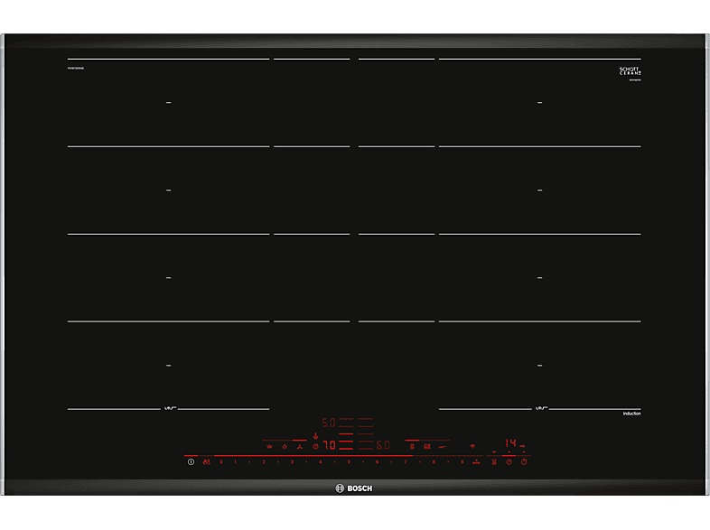
Task: Tap the stopwatch count-up icon
Action: click(x=524, y=462)
